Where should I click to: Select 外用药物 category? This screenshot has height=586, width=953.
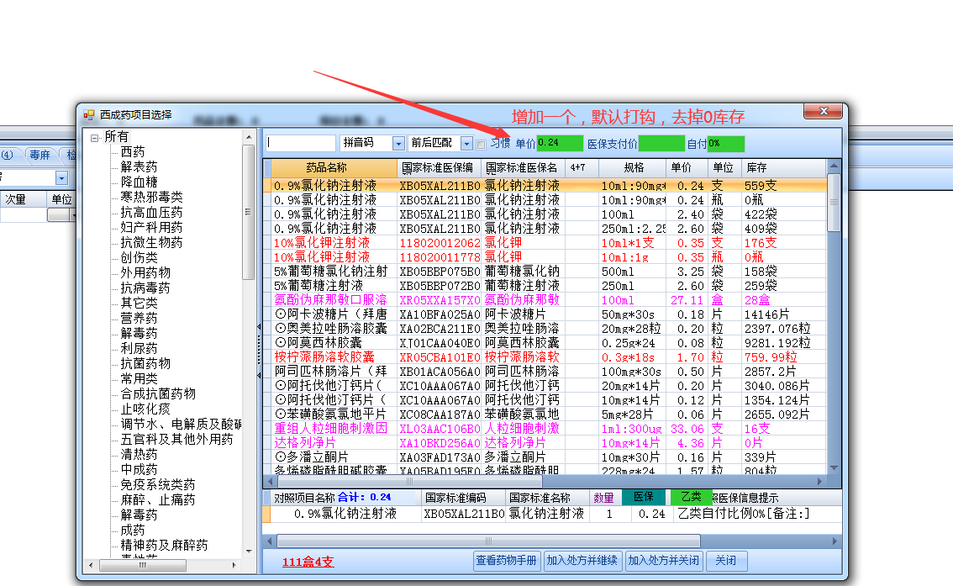pyautogui.click(x=145, y=273)
